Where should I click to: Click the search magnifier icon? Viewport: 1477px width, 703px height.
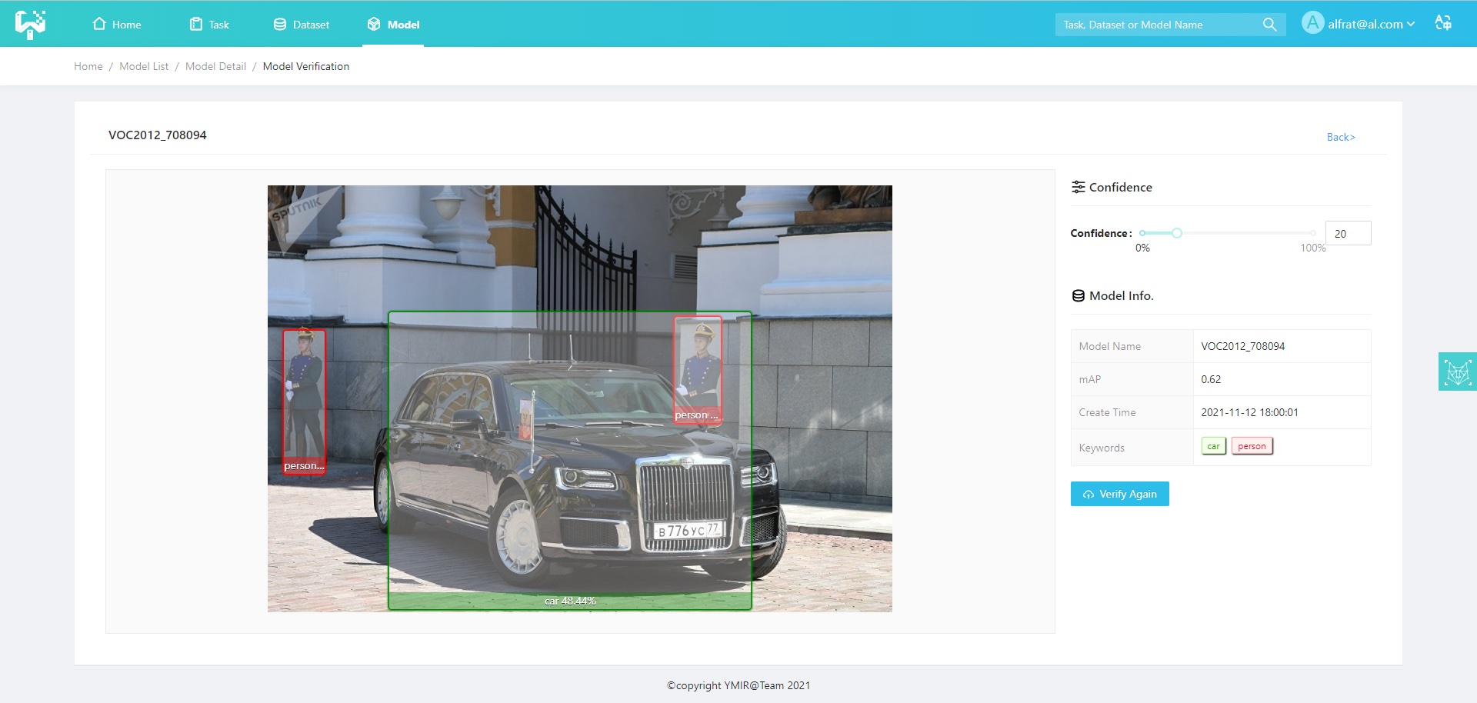[1269, 25]
